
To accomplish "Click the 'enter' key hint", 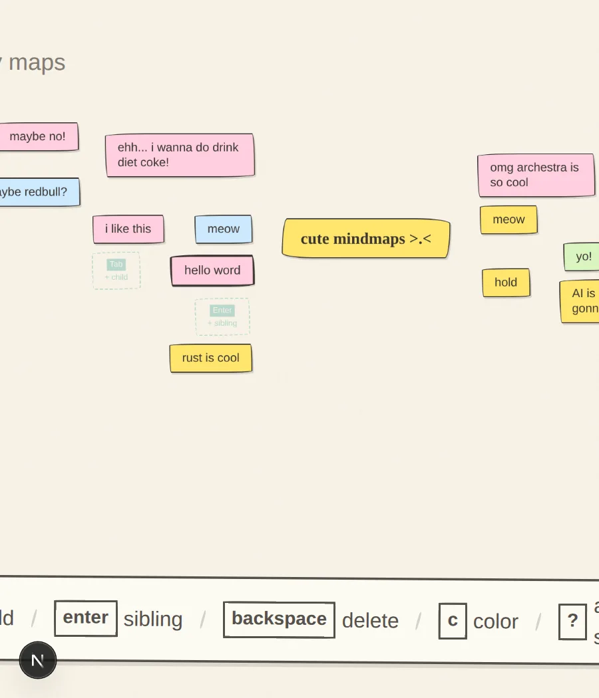I will click(86, 618).
